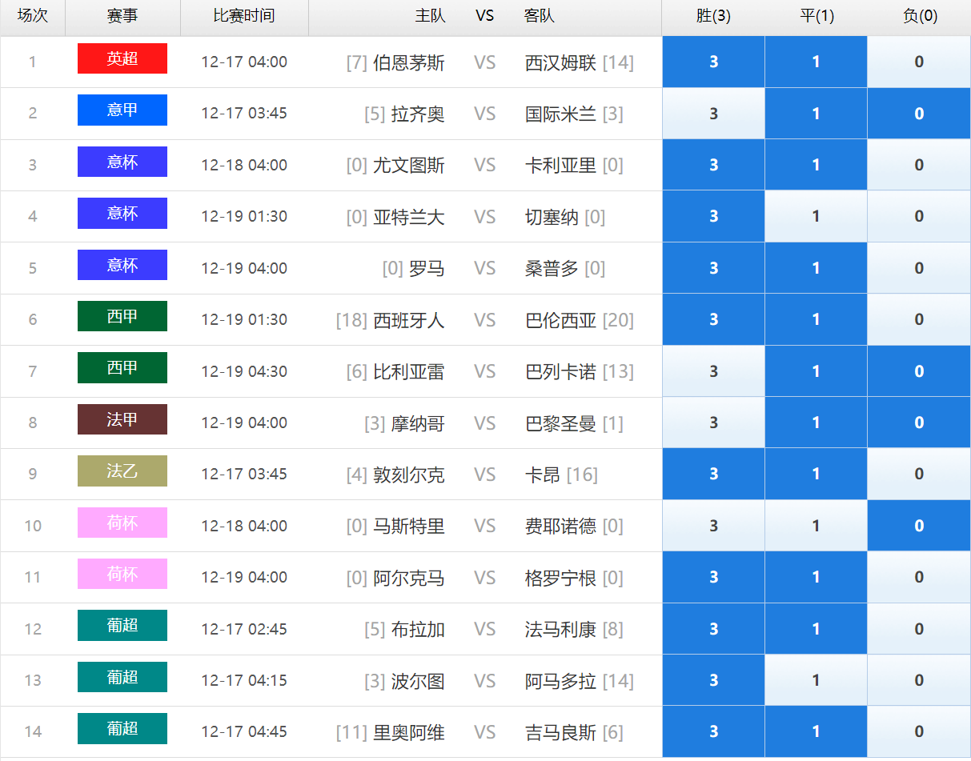Toggle draw (1) for 罗马 vs 桑普多
This screenshot has width=971, height=761.
(816, 268)
